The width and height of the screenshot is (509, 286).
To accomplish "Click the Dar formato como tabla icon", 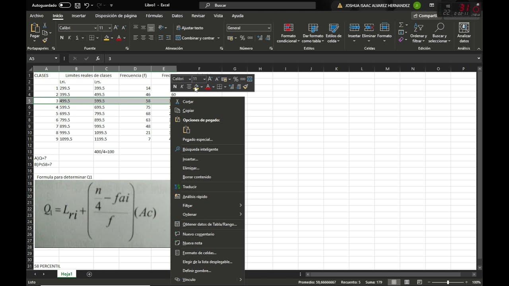I will click(x=313, y=28).
